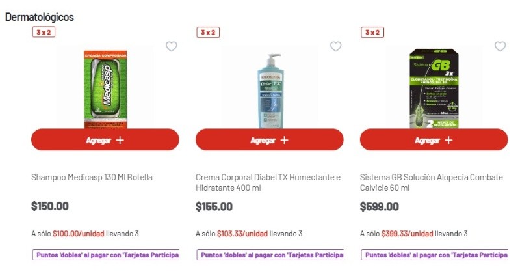Click the 3x2 promo badge above DiabetTX

[x=207, y=33]
